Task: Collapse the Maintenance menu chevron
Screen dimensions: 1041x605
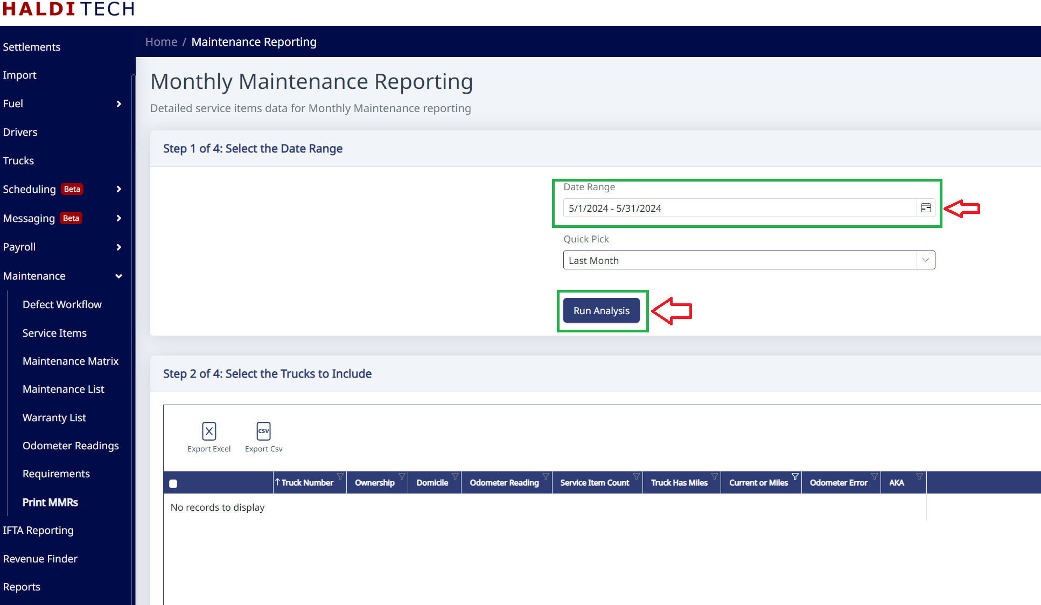Action: point(119,276)
